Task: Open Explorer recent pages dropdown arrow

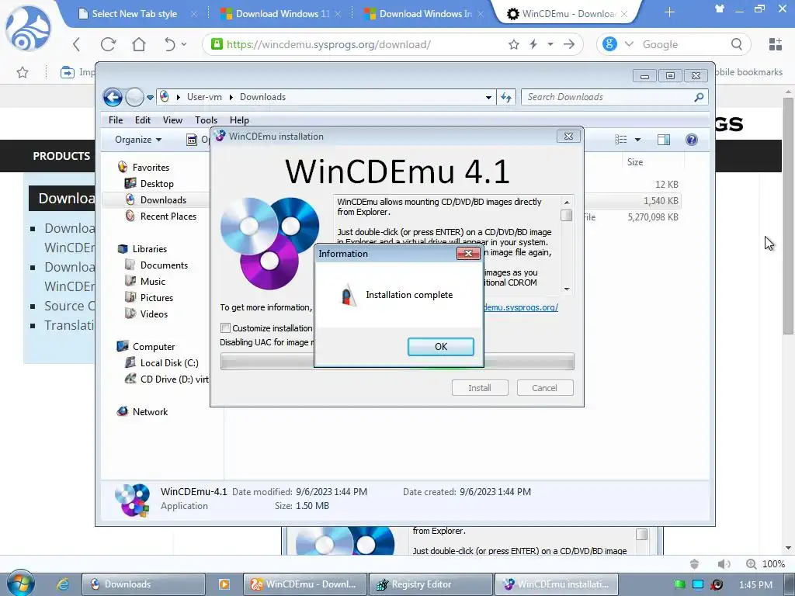Action: (x=150, y=97)
